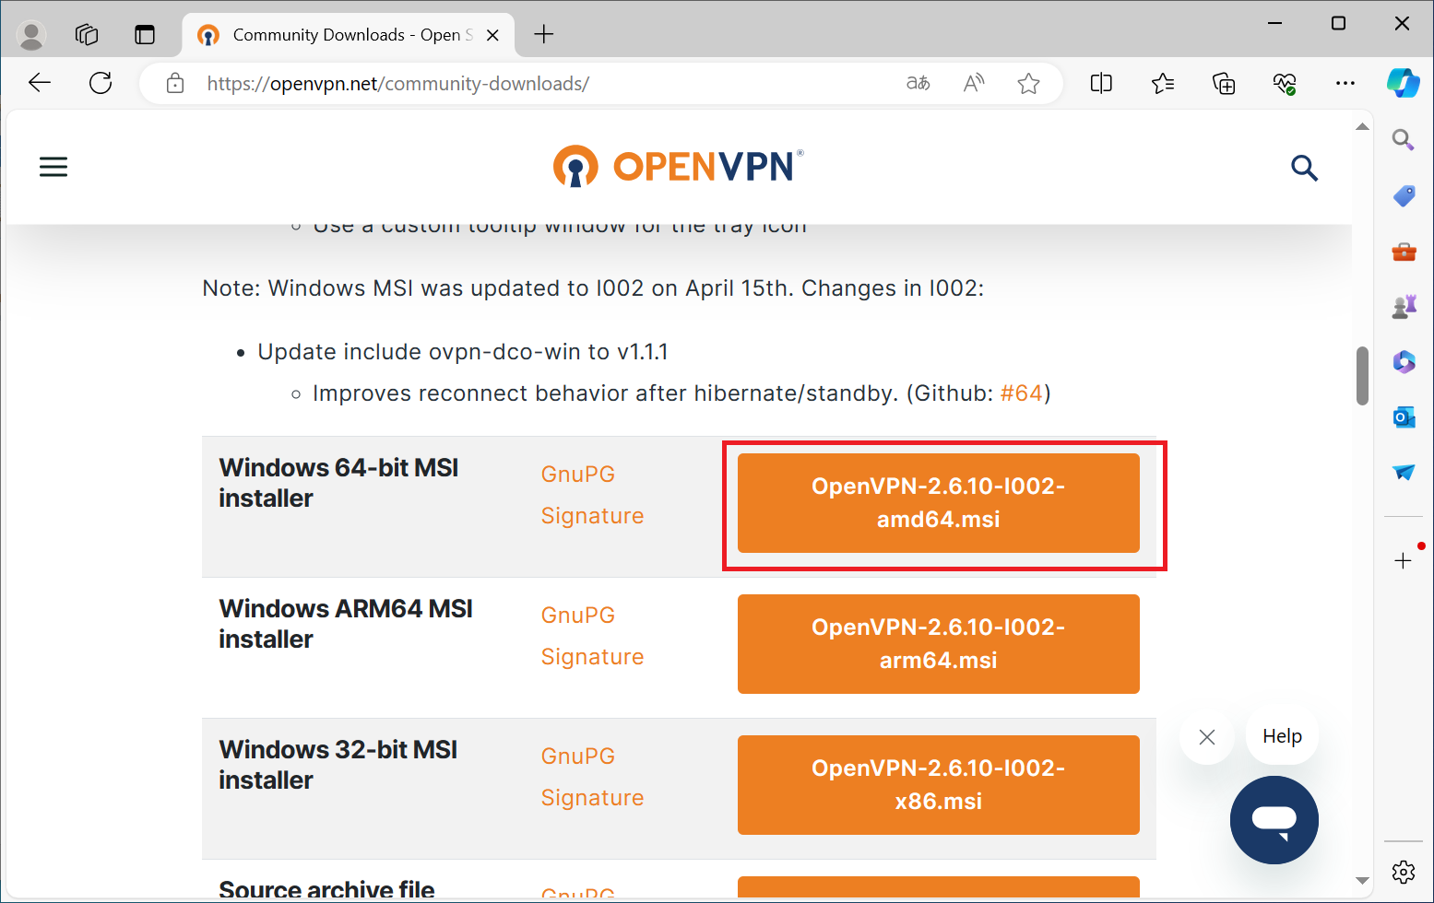Viewport: 1434px width, 903px height.
Task: Open Browser essentials heart icon
Action: [x=1285, y=84]
